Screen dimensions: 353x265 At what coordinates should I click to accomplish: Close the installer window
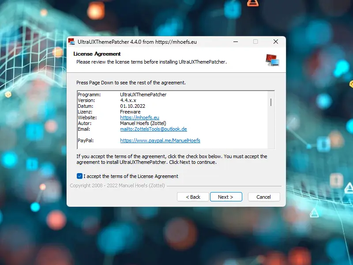point(276,42)
